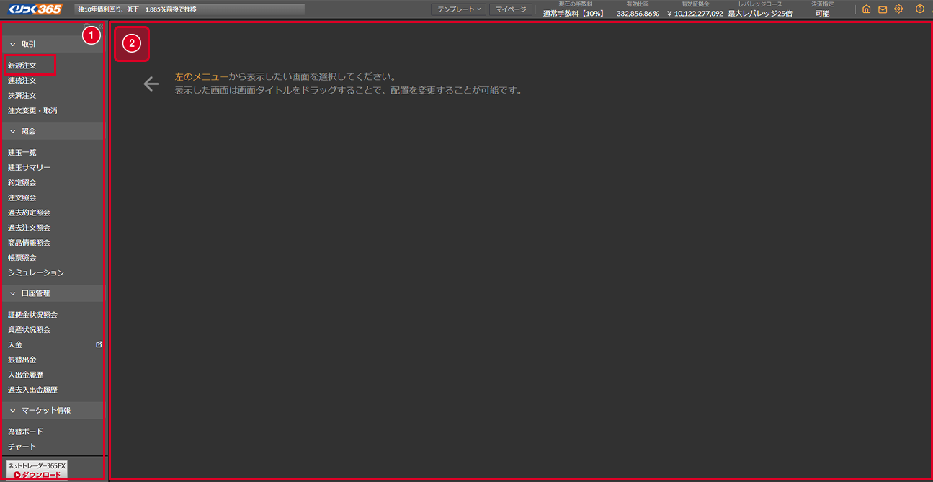Open settings gear icon in header
The width and height of the screenshot is (933, 482).
898,9
